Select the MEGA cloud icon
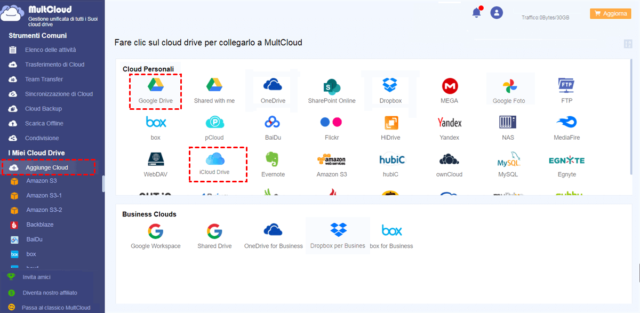The height and width of the screenshot is (313, 640). point(450,85)
